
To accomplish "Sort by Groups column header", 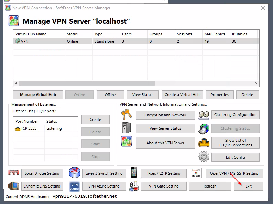I will click(x=161, y=34).
